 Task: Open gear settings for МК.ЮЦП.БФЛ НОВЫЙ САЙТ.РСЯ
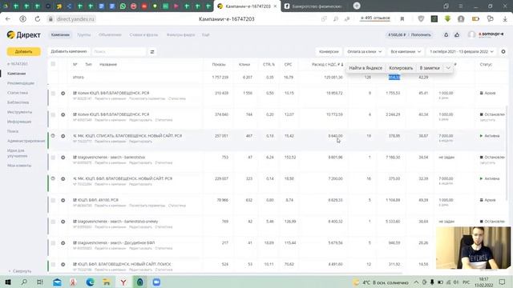[63, 179]
